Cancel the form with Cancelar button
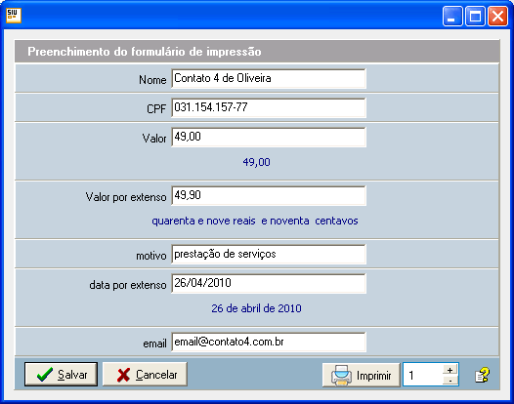 [145, 374]
